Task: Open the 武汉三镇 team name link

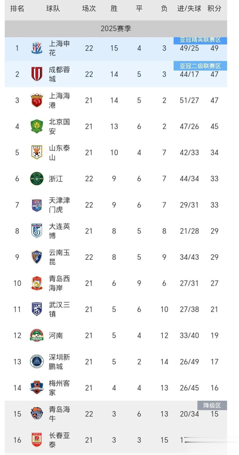Action: point(59,309)
